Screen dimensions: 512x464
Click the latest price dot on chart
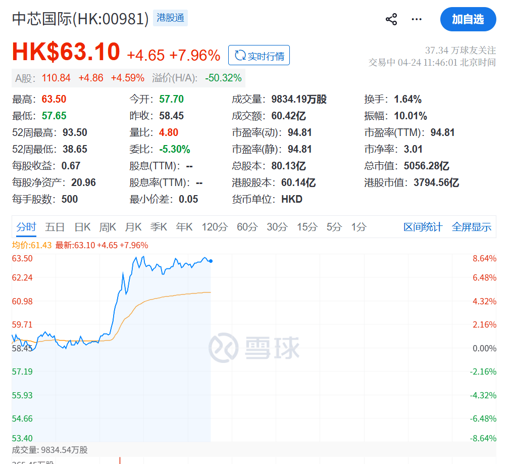(x=211, y=261)
